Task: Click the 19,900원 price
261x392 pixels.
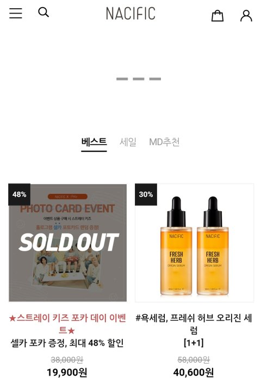Action: 67,372
